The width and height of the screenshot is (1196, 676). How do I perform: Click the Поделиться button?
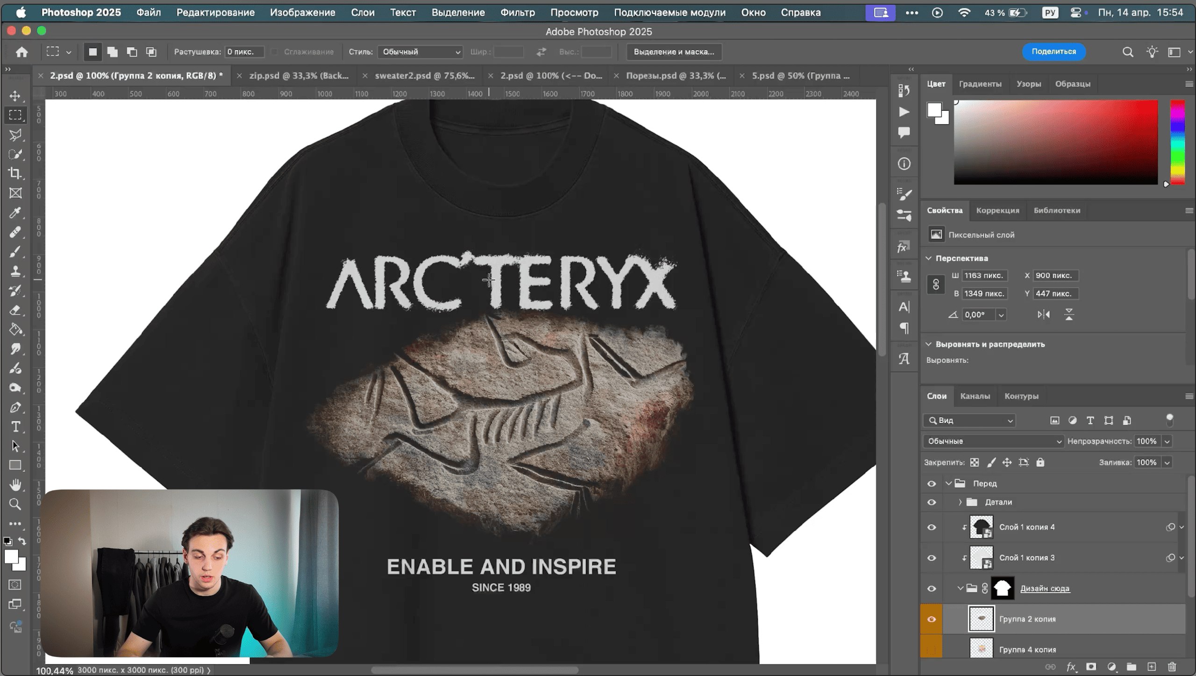click(x=1054, y=51)
